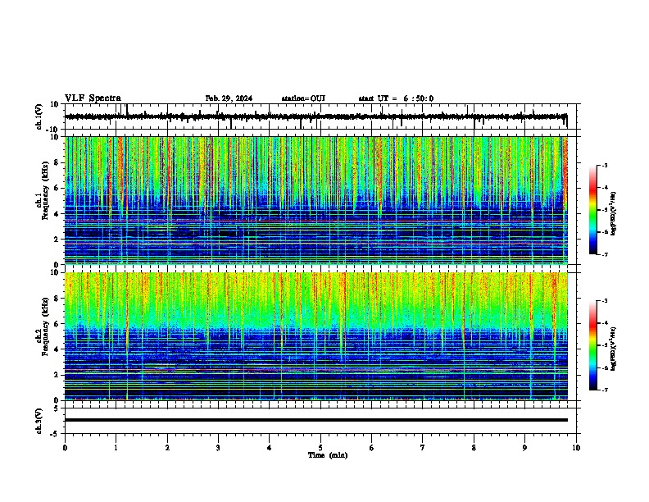Click bottom time axis tick label "9"
Screen dimensions: 649x502
524,448
